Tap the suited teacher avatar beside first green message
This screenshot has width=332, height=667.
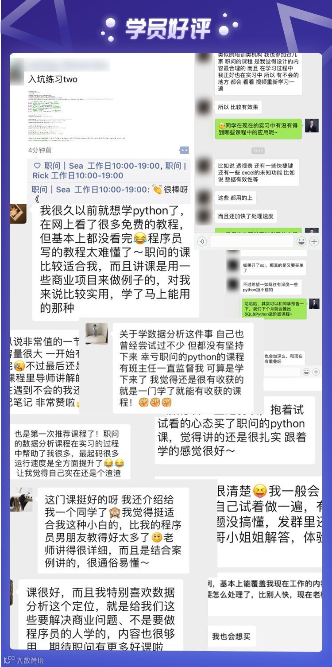click(312, 125)
